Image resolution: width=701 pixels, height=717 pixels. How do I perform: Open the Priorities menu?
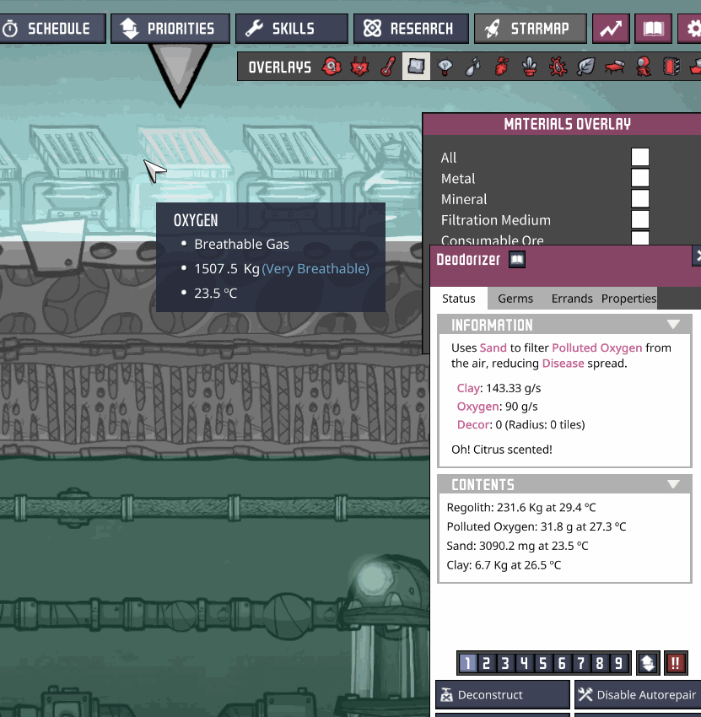pos(170,29)
